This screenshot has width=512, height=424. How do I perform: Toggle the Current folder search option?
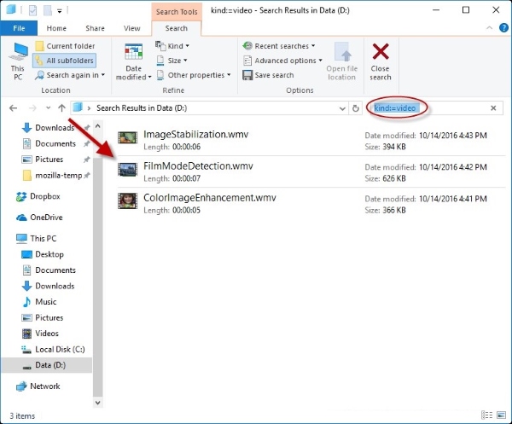click(64, 46)
